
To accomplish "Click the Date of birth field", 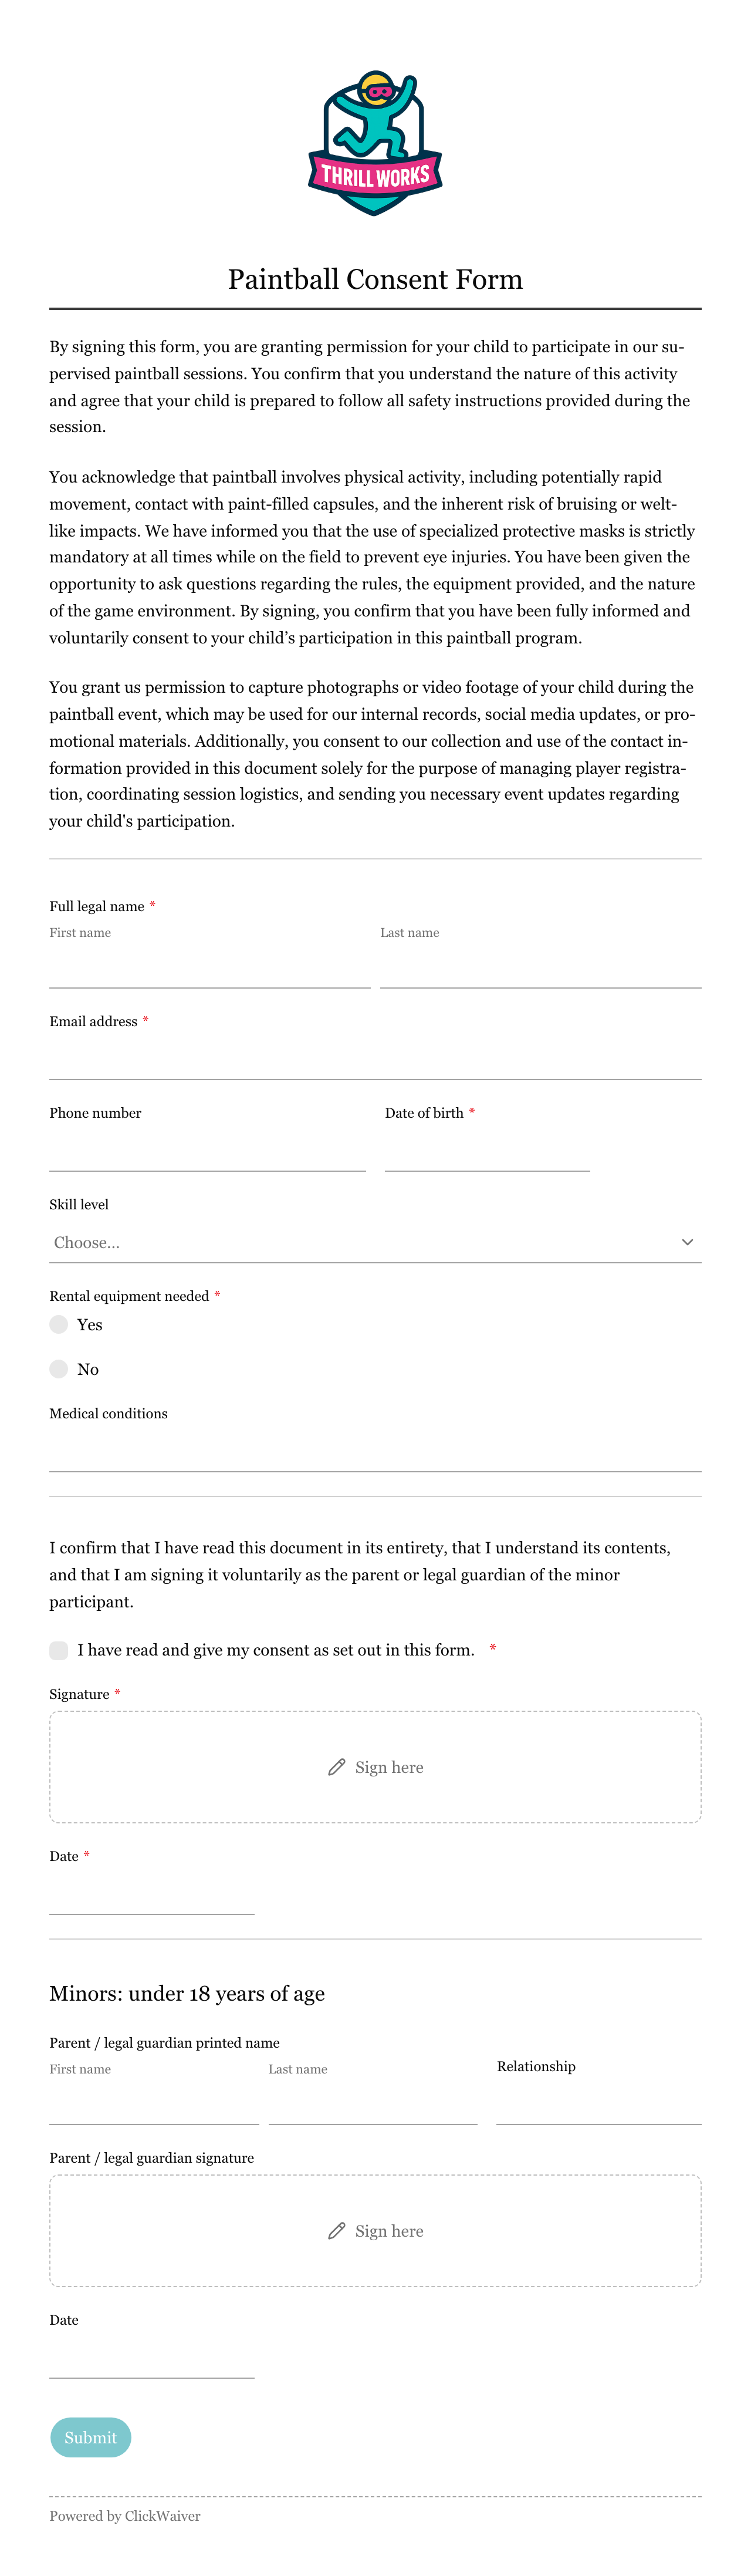I will pos(487,1151).
